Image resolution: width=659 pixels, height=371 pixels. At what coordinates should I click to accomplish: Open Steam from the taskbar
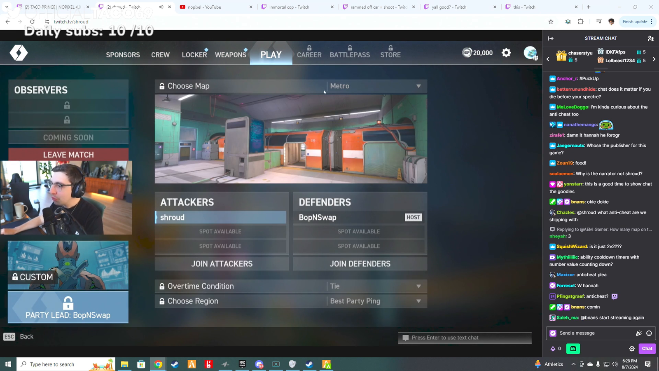click(175, 364)
